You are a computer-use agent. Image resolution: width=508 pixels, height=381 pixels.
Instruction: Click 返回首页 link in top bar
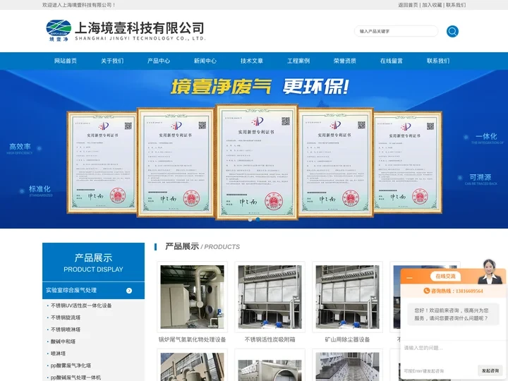coord(408,5)
